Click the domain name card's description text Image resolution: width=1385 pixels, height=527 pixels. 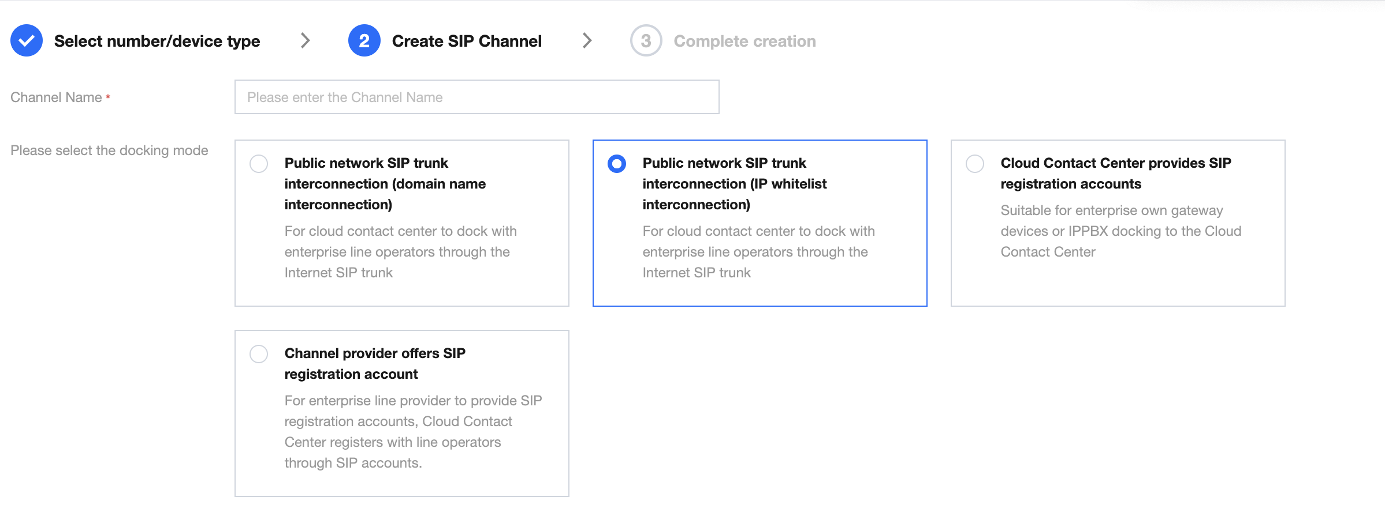400,252
